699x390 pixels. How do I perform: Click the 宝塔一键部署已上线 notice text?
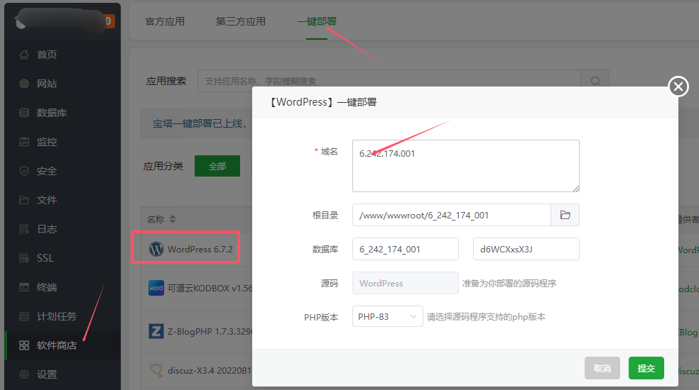click(200, 123)
